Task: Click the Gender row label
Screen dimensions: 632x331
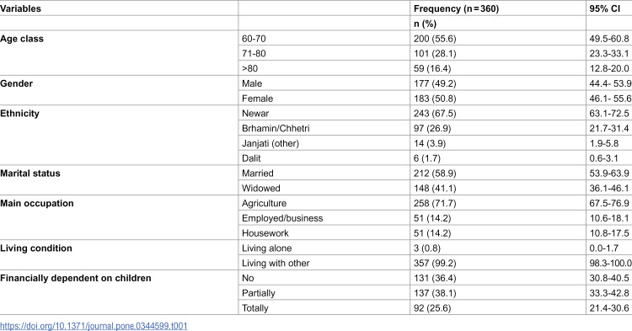Action: click(17, 83)
